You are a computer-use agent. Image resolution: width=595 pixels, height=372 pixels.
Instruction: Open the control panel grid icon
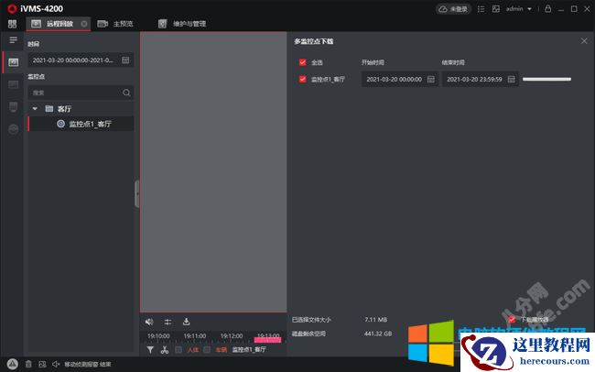point(12,24)
